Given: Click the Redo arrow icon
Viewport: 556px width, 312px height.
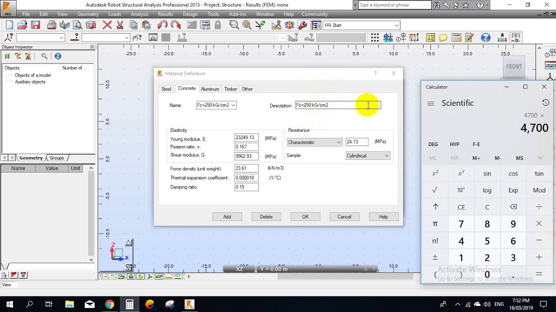Looking at the screenshot, I should pos(175,25).
